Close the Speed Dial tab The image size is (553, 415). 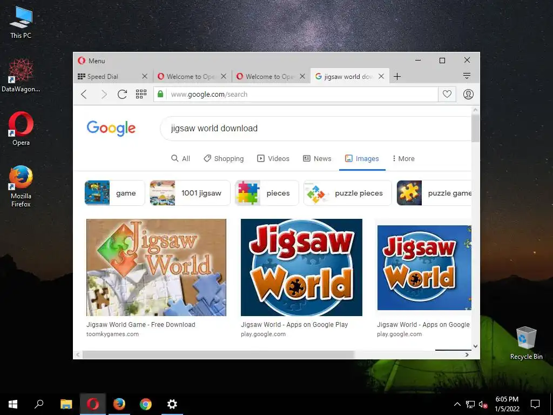point(145,76)
